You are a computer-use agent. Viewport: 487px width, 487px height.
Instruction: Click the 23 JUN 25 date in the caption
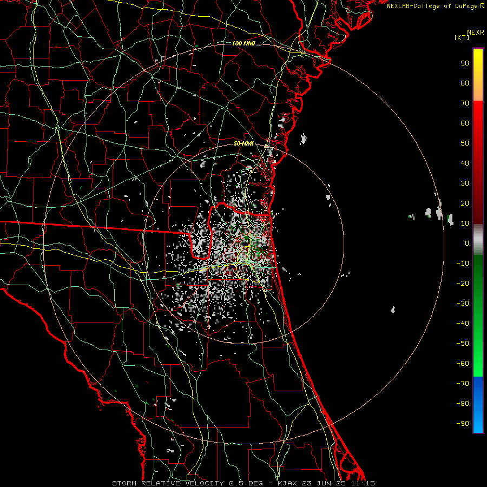pos(324,483)
